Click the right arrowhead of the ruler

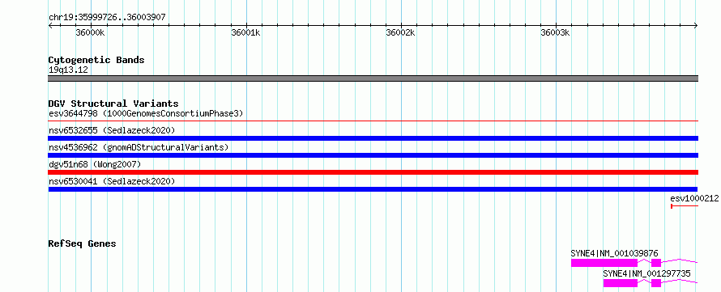pos(696,26)
